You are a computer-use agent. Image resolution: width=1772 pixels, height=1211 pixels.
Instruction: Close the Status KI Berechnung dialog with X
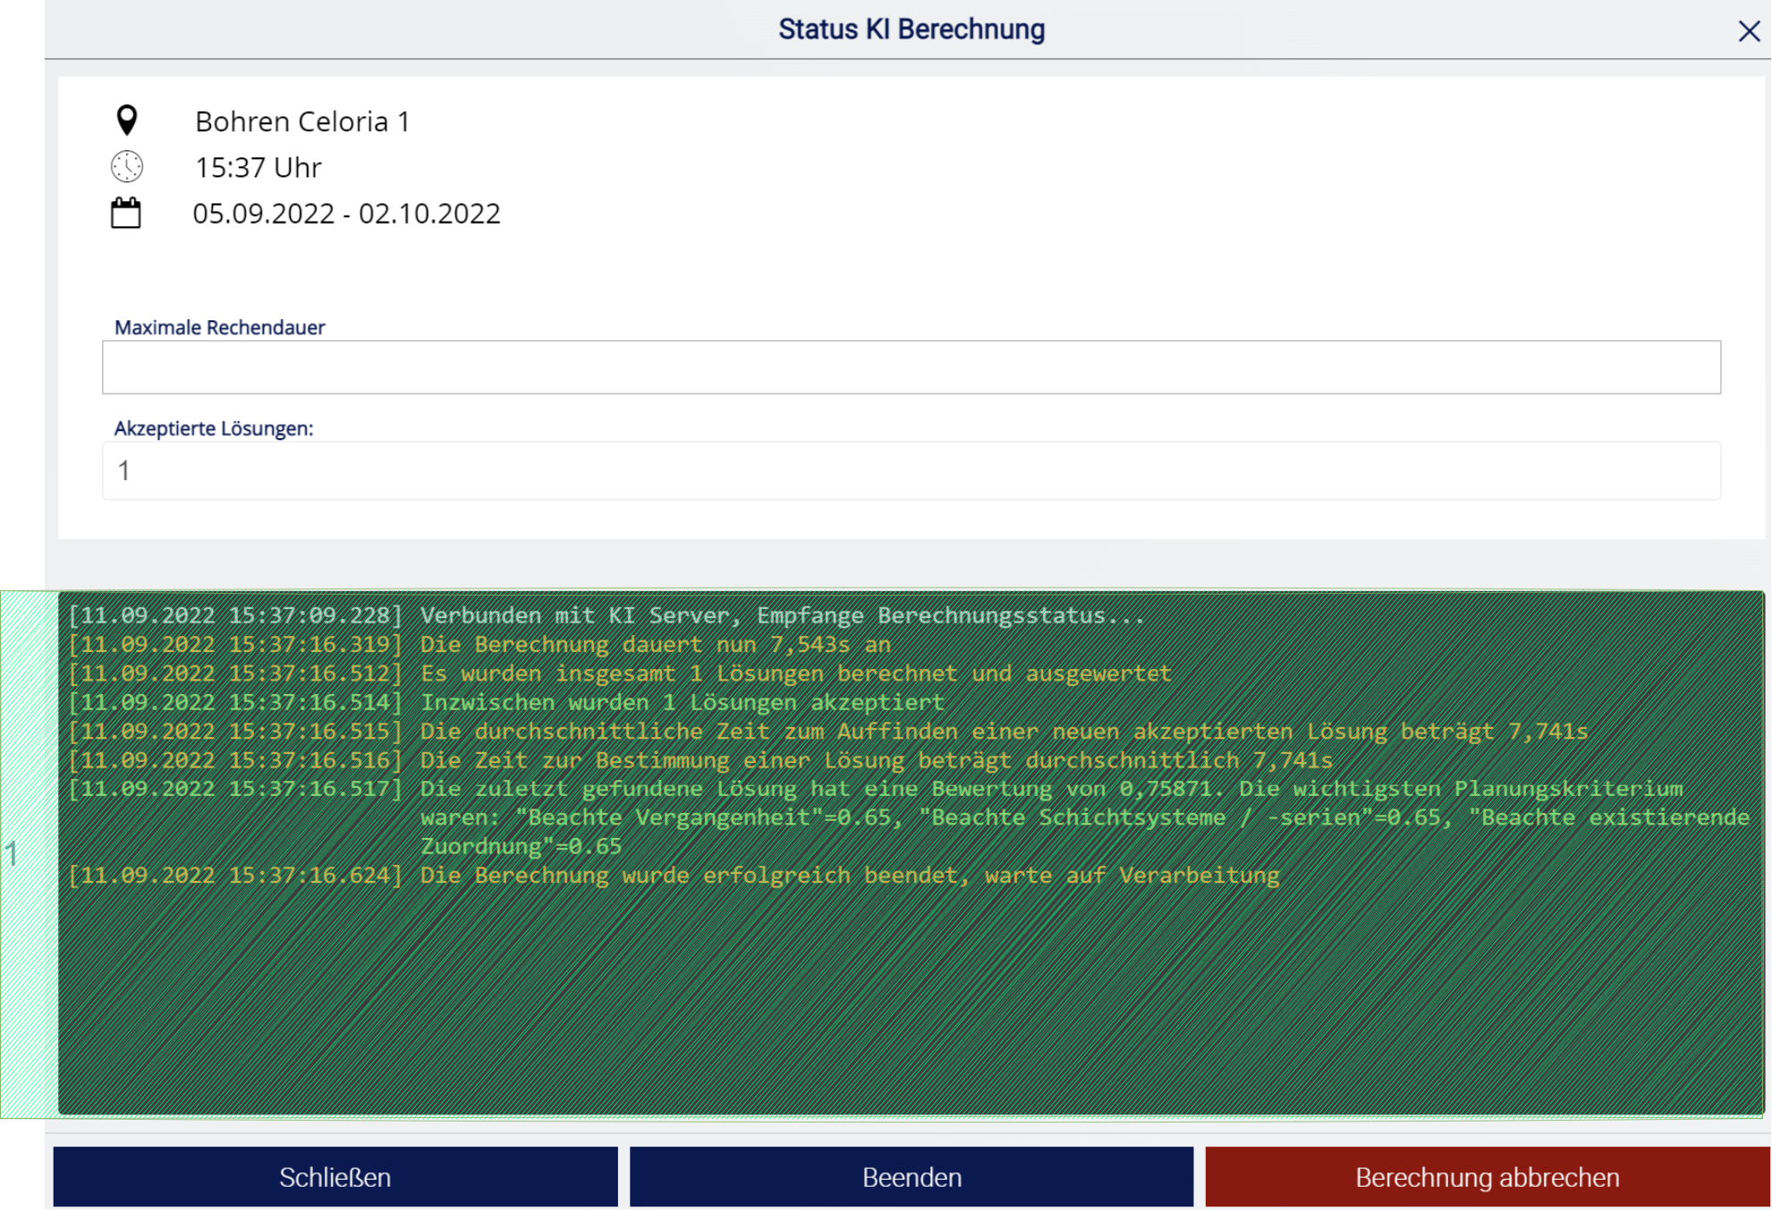click(x=1749, y=31)
